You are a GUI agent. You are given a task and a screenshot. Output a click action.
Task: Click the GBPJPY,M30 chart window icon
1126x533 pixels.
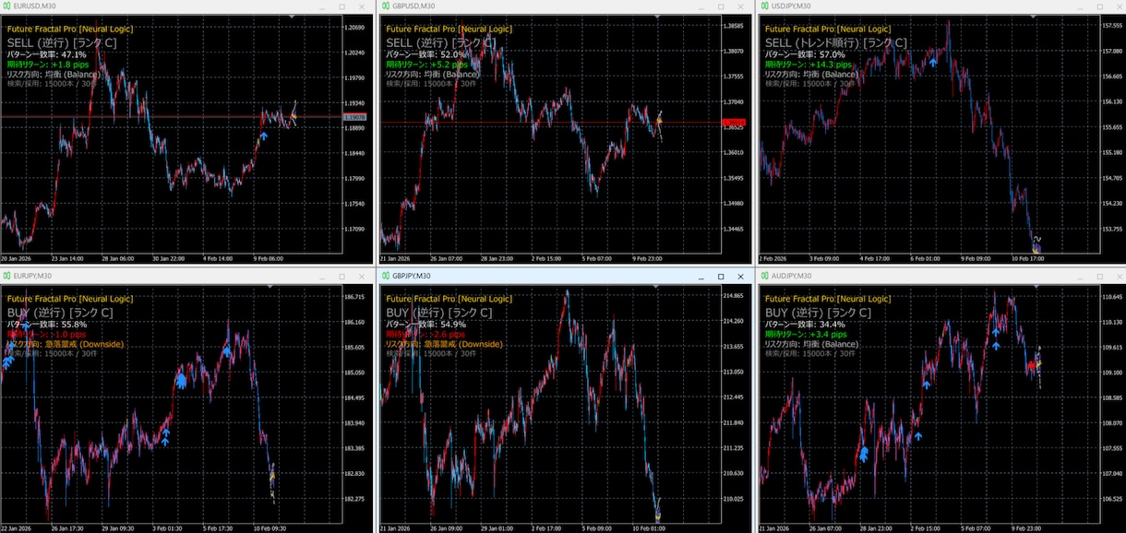(x=386, y=276)
